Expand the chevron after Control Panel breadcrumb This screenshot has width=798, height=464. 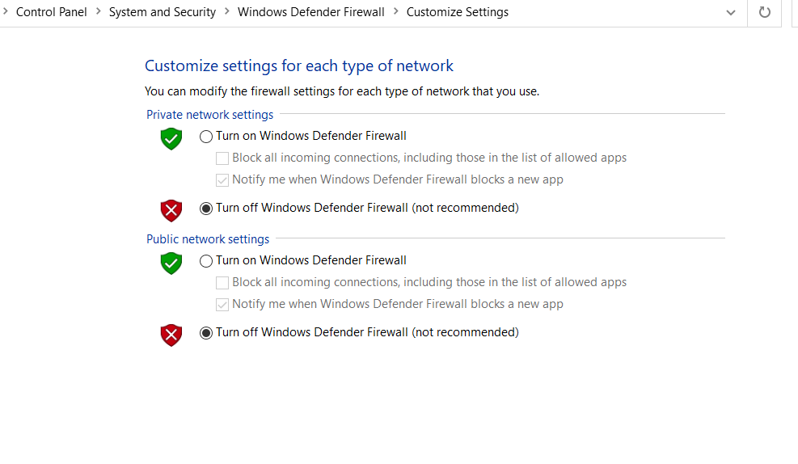point(98,11)
